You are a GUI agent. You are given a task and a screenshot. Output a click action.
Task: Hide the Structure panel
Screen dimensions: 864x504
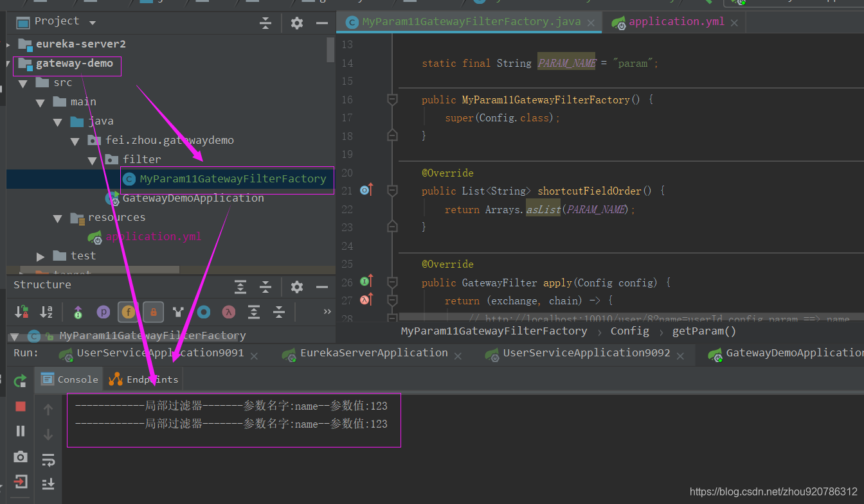click(x=322, y=287)
